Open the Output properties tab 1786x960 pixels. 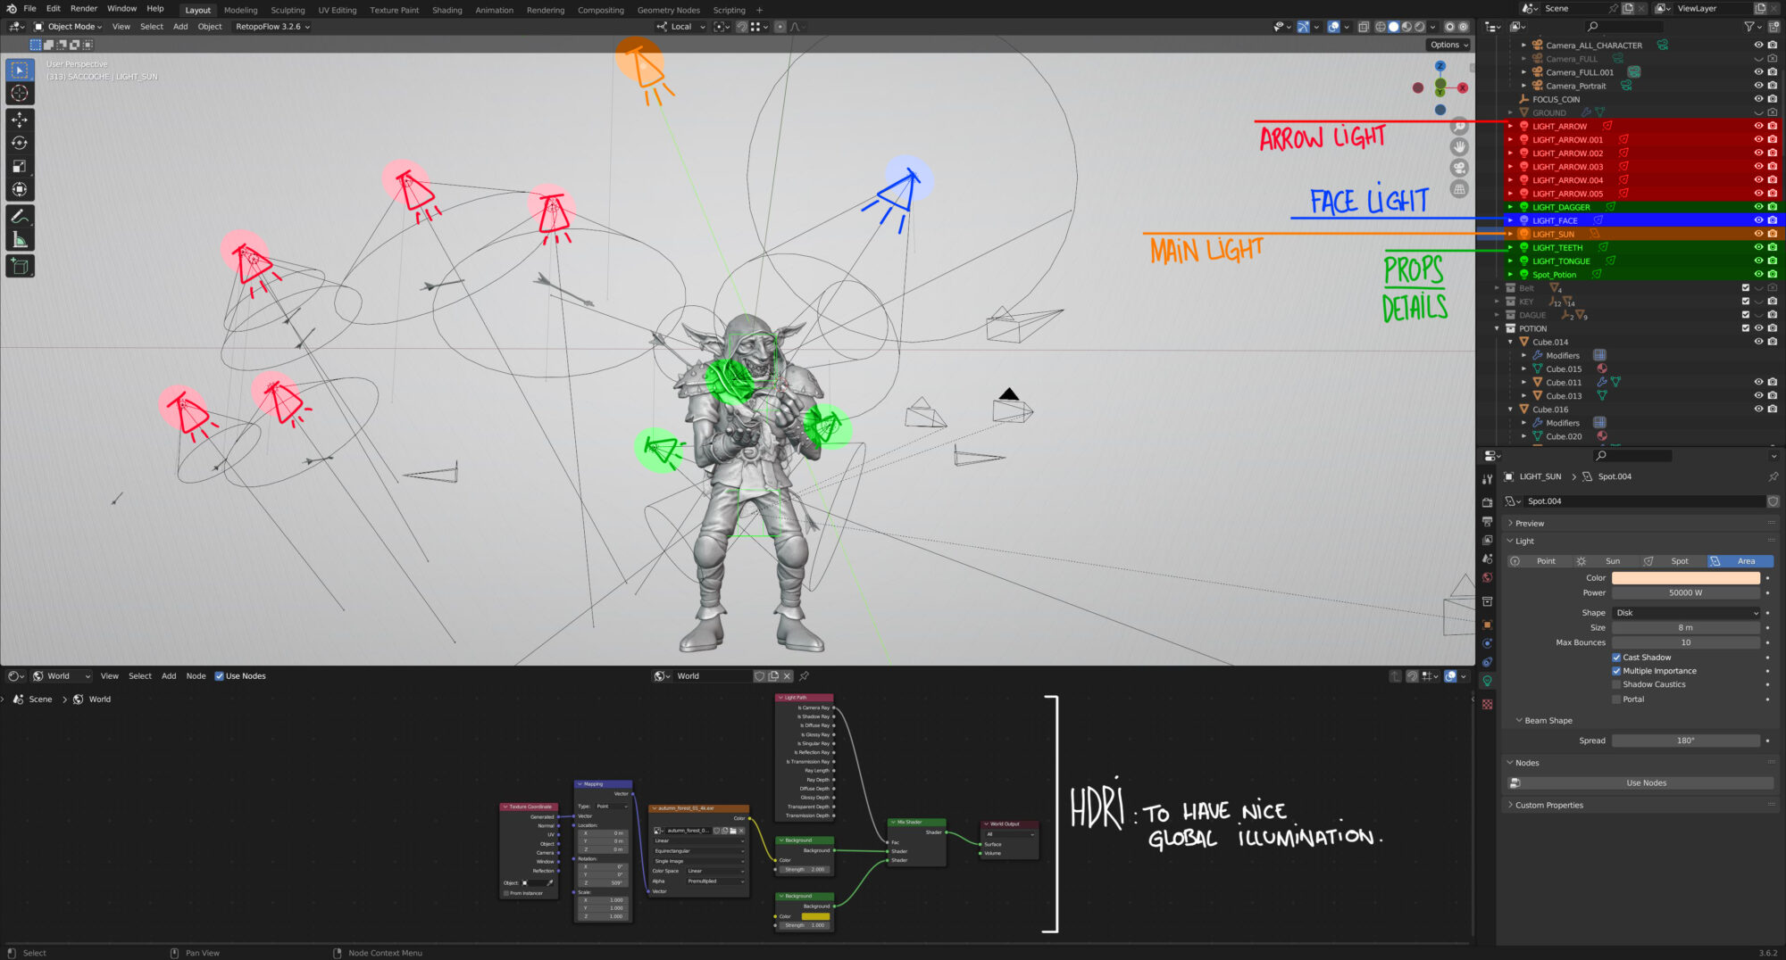1487,521
